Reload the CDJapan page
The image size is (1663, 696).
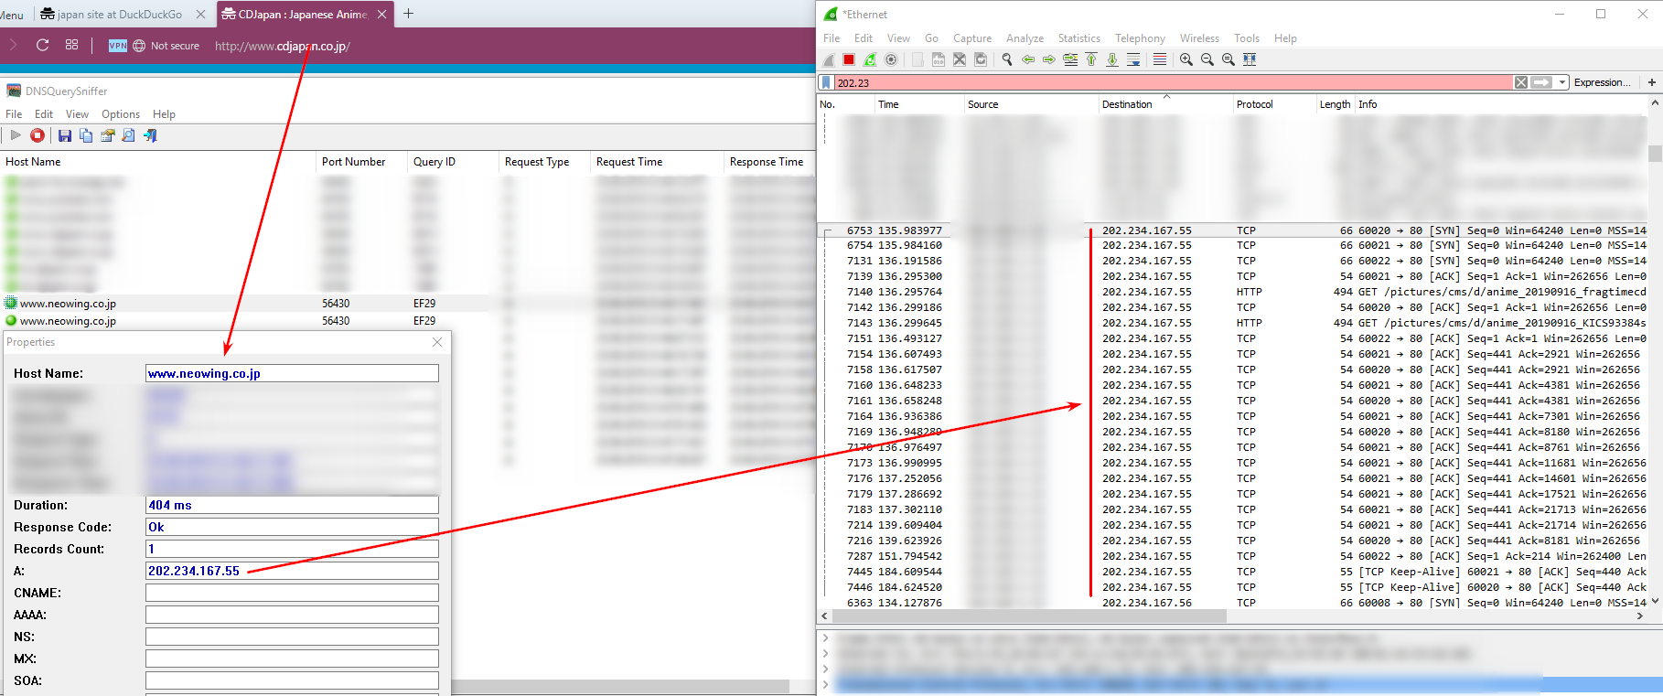point(42,45)
